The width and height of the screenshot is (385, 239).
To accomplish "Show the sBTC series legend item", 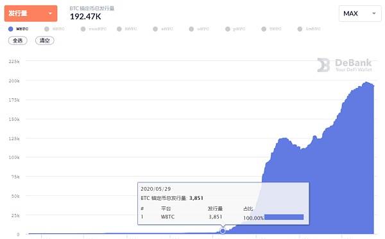I will click(x=163, y=29).
